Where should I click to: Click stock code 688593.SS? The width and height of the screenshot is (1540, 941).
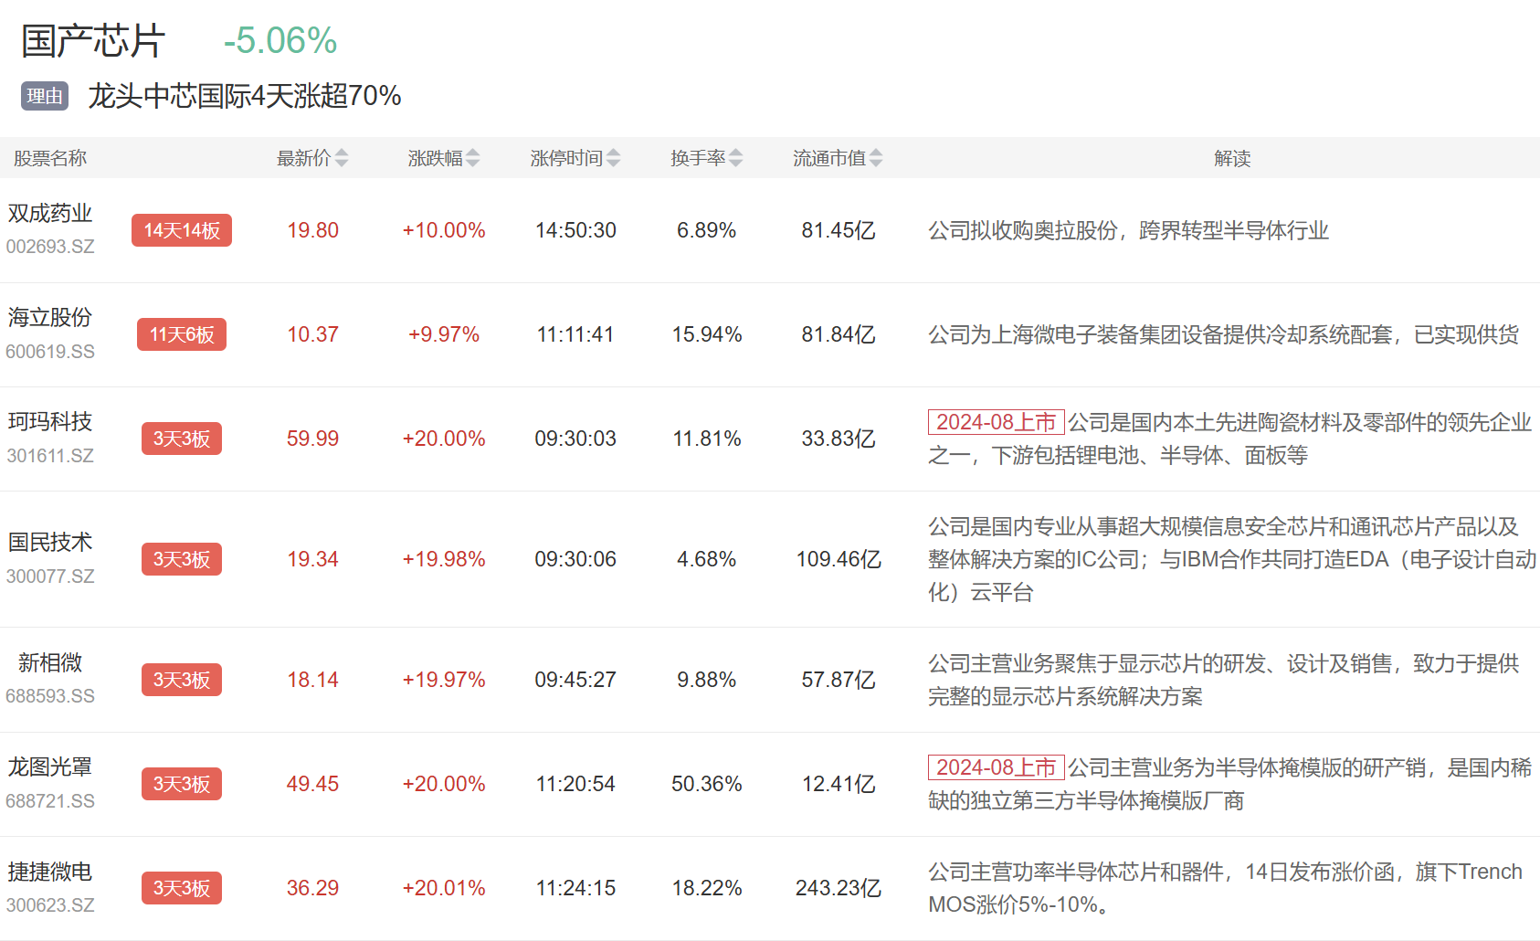coord(50,696)
